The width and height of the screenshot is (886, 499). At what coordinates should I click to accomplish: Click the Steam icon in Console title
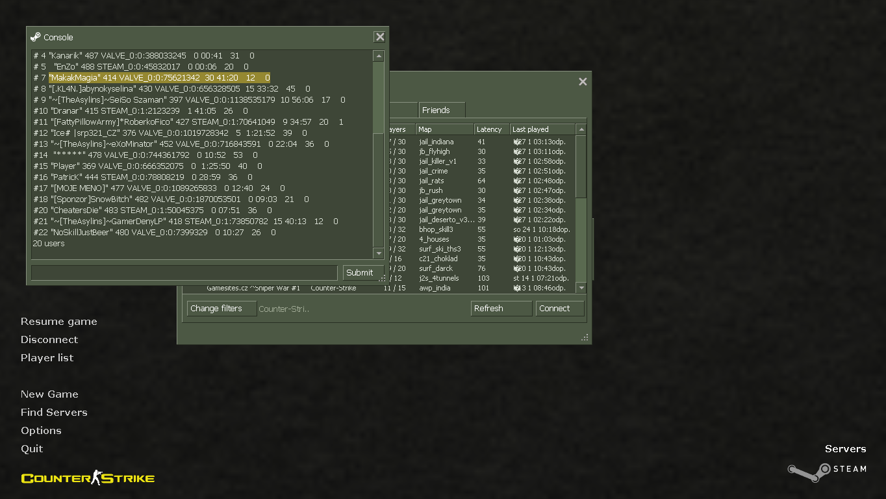36,37
